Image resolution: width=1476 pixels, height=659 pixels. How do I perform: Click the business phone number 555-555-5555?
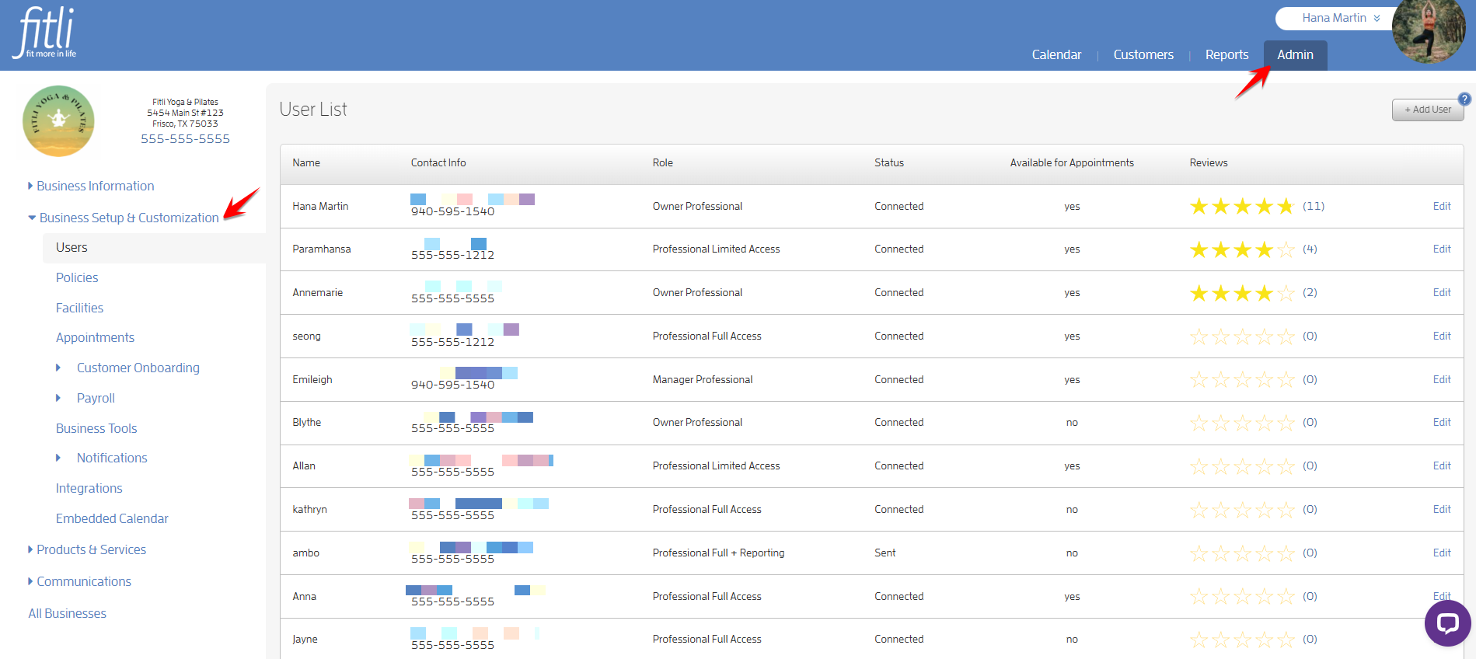pyautogui.click(x=185, y=139)
